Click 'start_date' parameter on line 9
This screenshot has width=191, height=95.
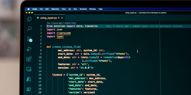pyautogui.click(x=65, y=54)
